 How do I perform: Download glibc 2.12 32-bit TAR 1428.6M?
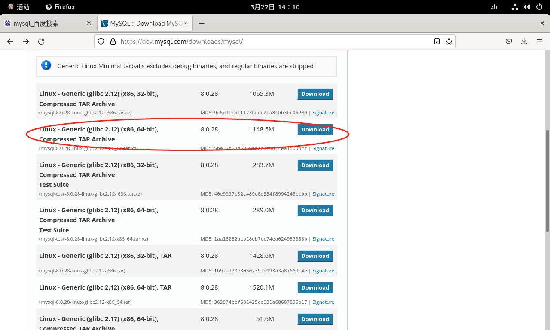pyautogui.click(x=315, y=256)
